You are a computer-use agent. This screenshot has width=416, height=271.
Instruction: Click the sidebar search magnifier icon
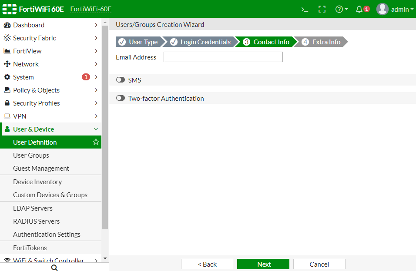pyautogui.click(x=54, y=268)
